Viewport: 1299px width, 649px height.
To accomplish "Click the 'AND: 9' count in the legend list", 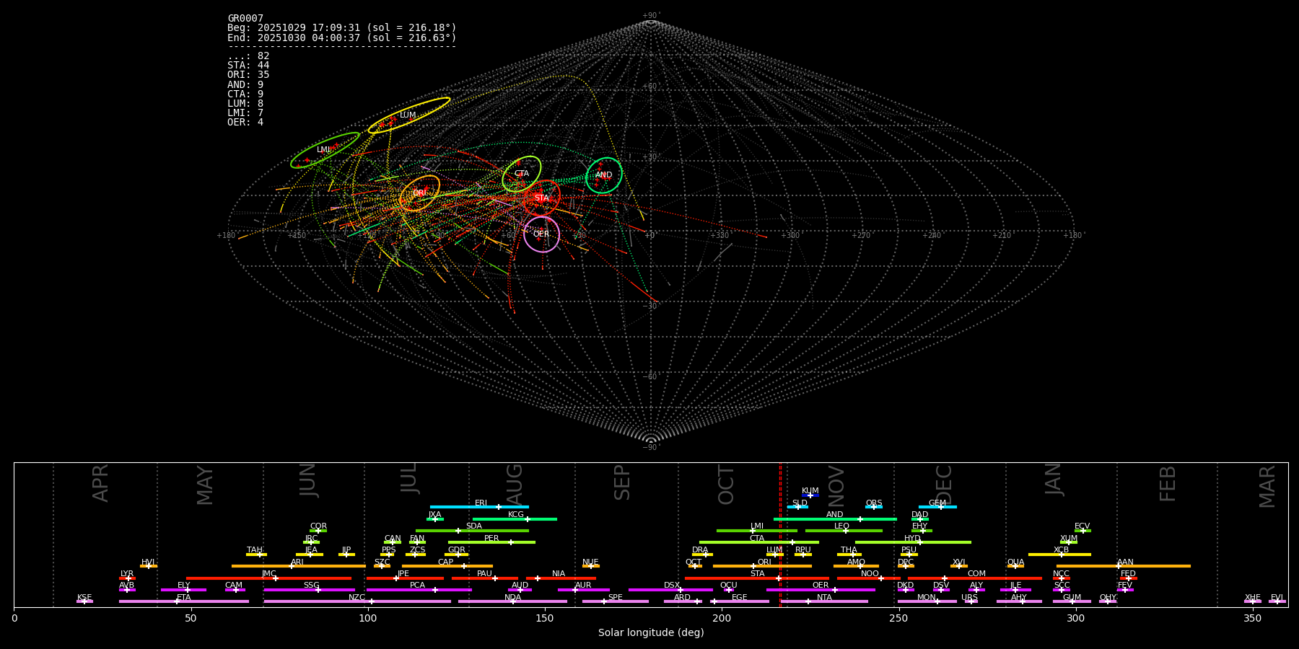I will [x=245, y=85].
